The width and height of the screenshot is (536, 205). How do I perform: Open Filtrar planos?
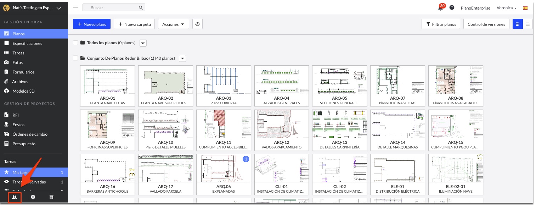click(x=441, y=24)
